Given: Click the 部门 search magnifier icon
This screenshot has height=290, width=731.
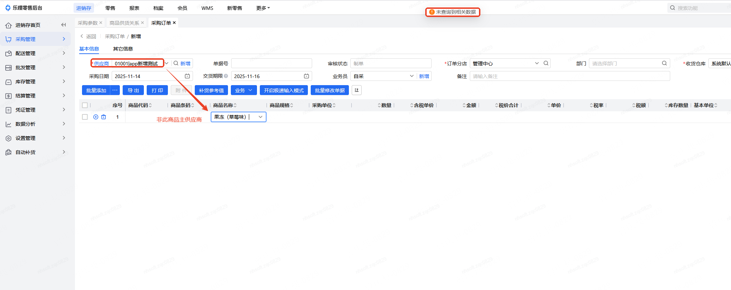Looking at the screenshot, I should pos(665,63).
